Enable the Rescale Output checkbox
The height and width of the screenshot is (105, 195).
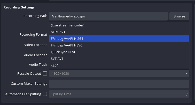coord(45,73)
